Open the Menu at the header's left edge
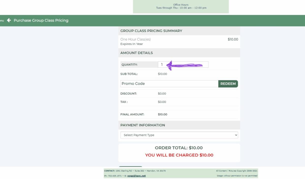This screenshot has width=305, height=179. pyautogui.click(x=2, y=21)
